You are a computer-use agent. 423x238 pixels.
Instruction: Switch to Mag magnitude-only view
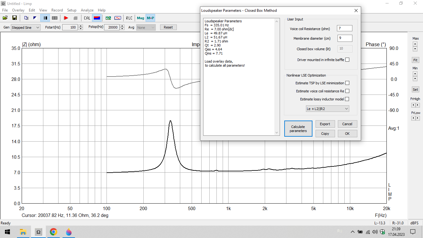point(141,18)
